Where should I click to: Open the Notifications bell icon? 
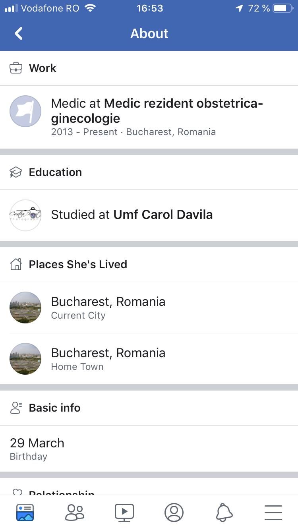point(224,512)
